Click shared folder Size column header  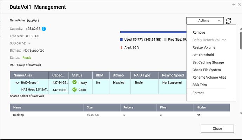pyautogui.click(x=102, y=107)
